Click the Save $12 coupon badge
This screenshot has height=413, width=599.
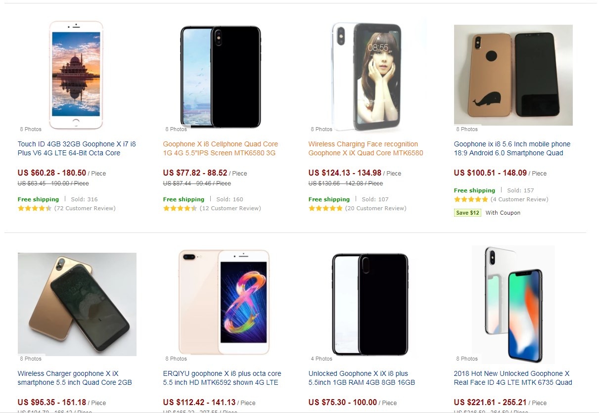click(467, 212)
